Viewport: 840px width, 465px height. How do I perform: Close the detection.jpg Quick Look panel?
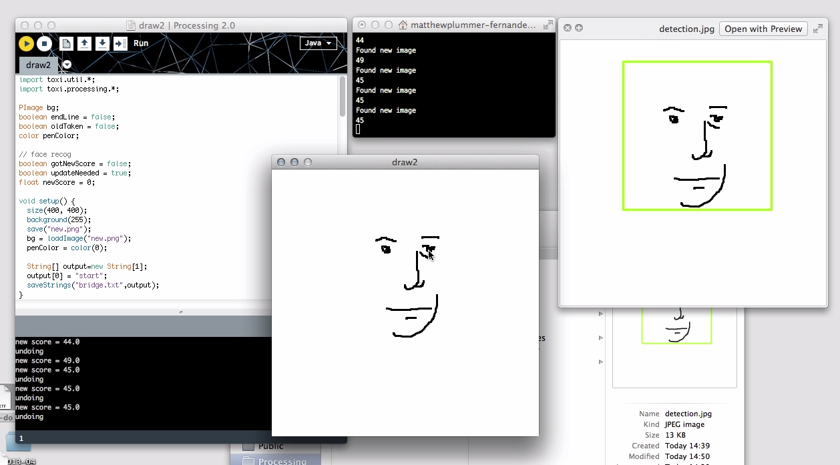568,28
